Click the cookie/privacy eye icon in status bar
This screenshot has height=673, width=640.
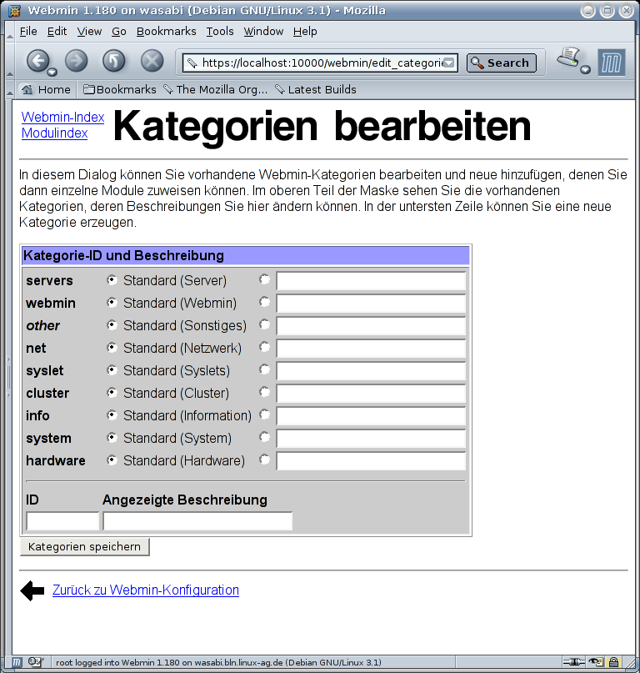click(x=596, y=662)
